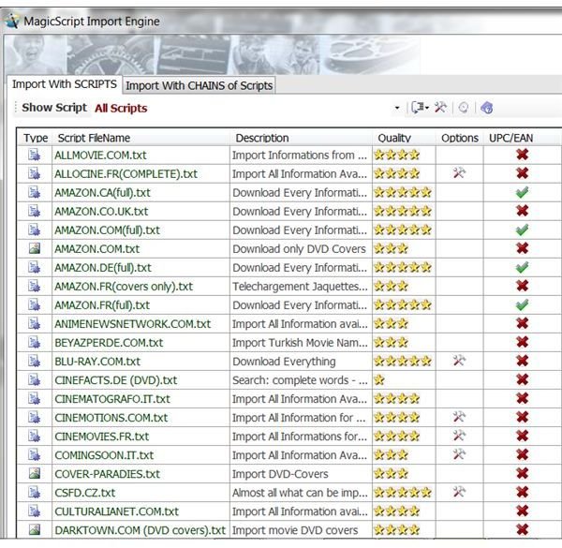Click the green UPC/EAN checkmark for AMAZON.CA(full).txt

523,192
